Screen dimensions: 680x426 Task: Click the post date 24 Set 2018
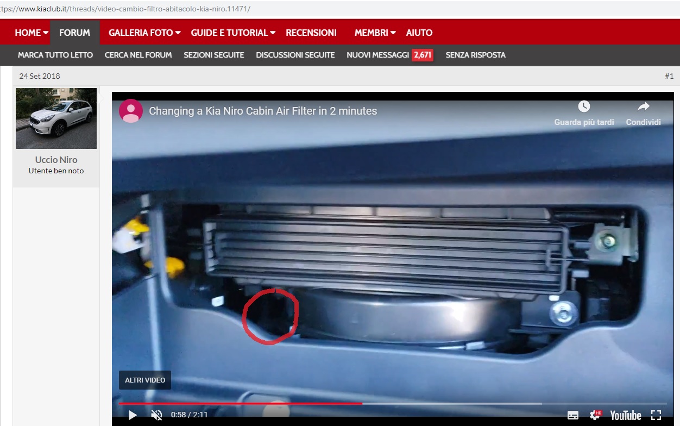[x=40, y=76]
